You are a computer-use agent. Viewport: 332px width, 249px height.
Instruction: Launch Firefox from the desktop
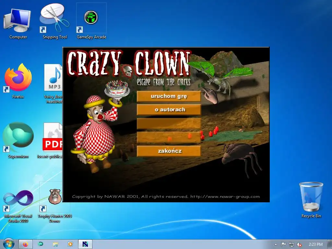click(18, 80)
